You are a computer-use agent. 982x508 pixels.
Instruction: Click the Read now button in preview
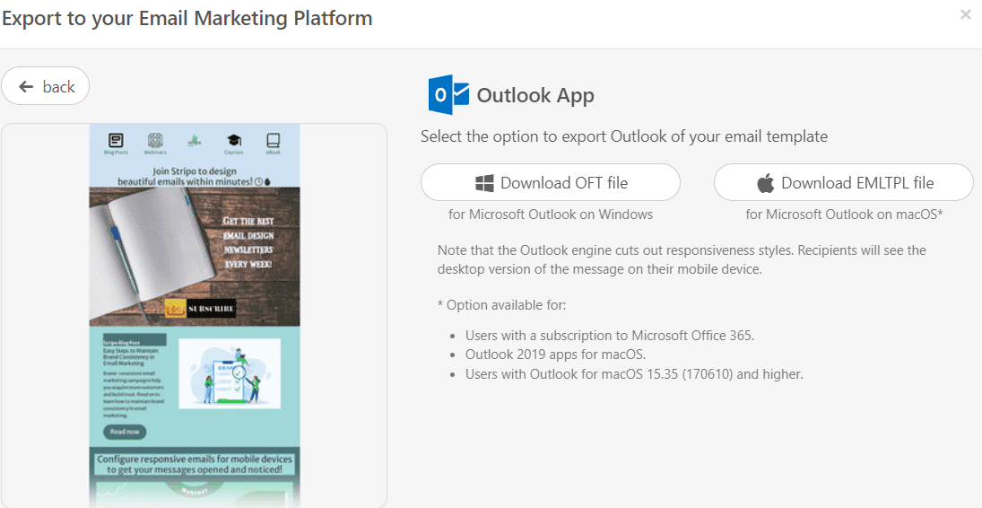125,432
